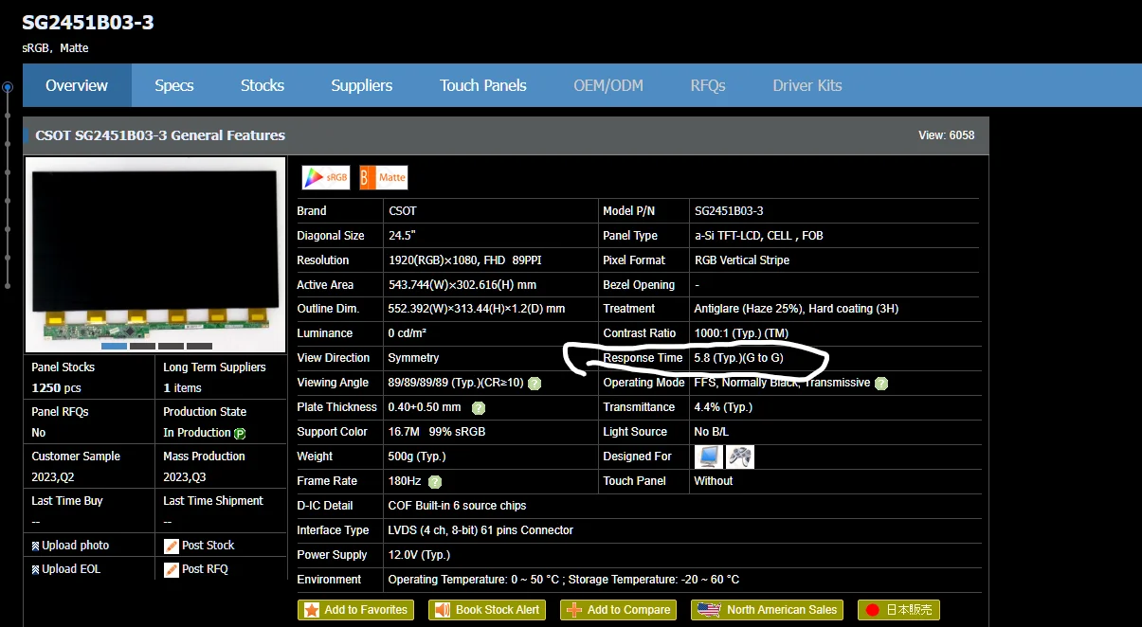
Task: Select the first blue image carousel indicator
Action: coord(114,347)
